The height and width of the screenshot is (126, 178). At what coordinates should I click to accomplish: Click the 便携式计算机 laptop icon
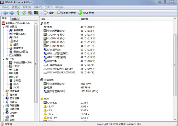click(x=11, y=52)
